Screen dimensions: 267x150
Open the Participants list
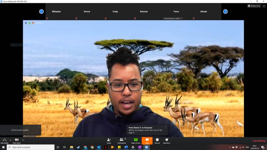[x=122, y=140]
